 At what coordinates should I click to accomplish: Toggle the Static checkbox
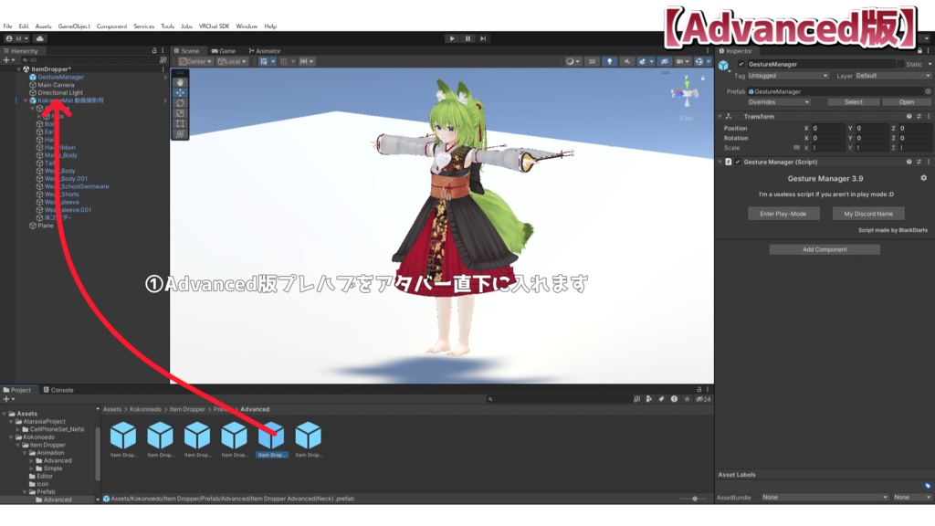900,64
